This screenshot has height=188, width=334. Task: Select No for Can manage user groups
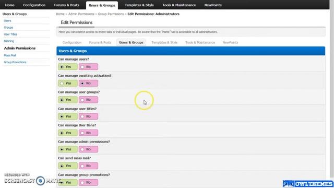88,100
